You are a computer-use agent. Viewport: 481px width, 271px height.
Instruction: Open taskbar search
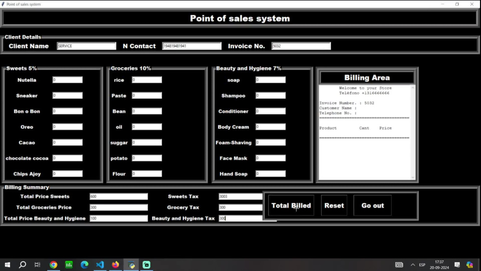tap(23, 265)
